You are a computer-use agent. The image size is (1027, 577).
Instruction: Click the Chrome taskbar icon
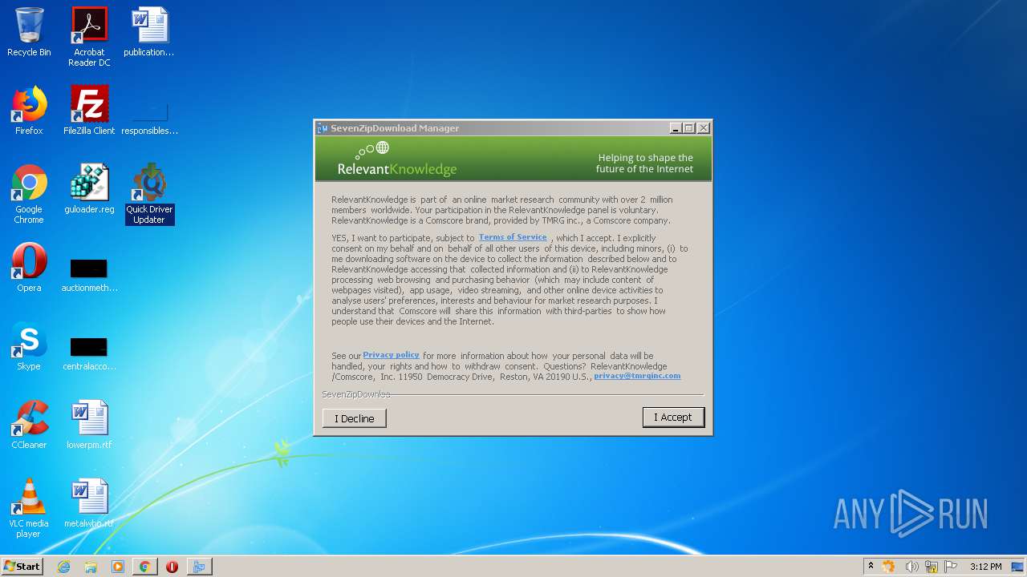coord(144,567)
